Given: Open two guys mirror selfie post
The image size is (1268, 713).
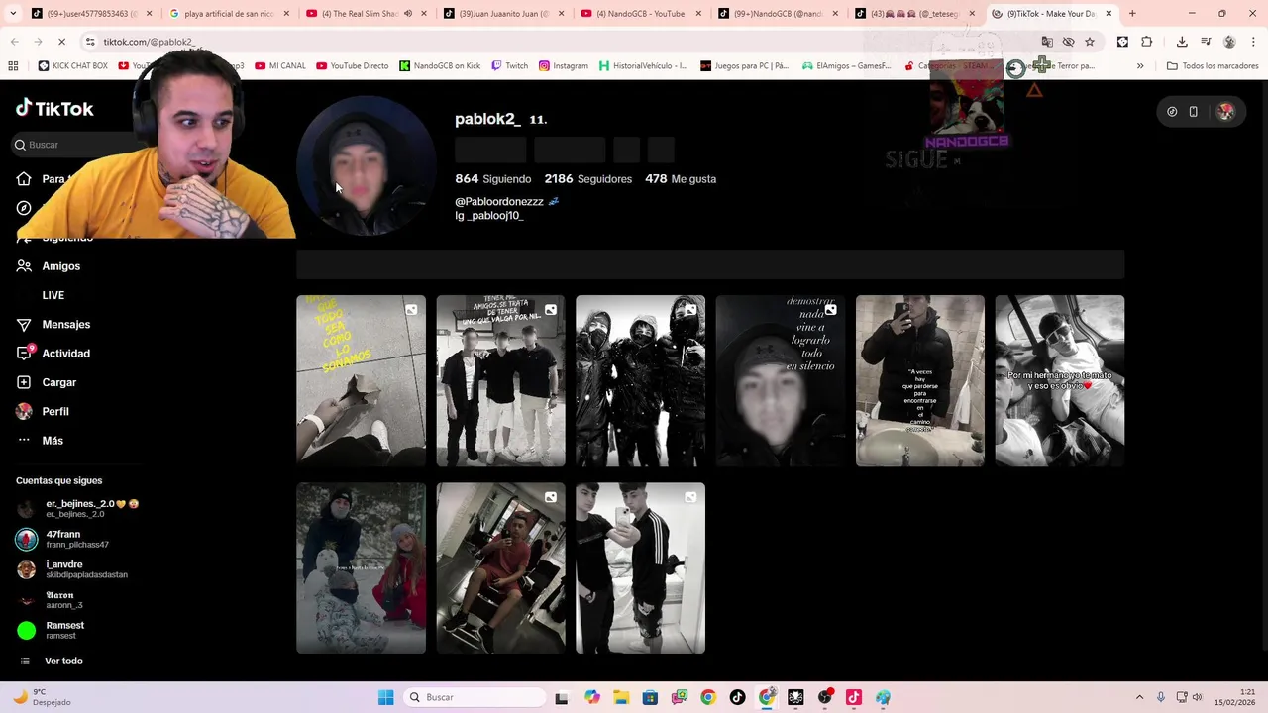Looking at the screenshot, I should click(640, 568).
